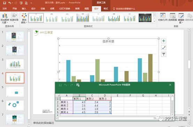This screenshot has height=127, width=193.
Task: Close the Microsoft PowerPoint 中的图表 window
Action: tap(170, 85)
